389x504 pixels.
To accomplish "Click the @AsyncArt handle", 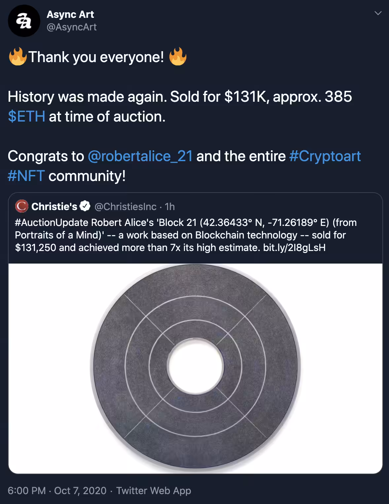I will 72,27.
